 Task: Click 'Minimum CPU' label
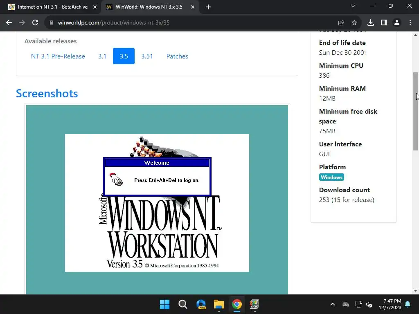click(341, 66)
